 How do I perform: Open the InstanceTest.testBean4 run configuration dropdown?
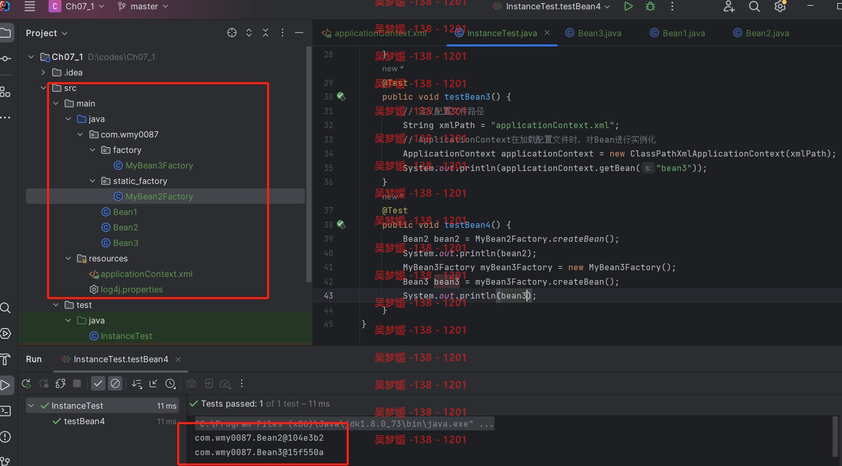pos(551,6)
